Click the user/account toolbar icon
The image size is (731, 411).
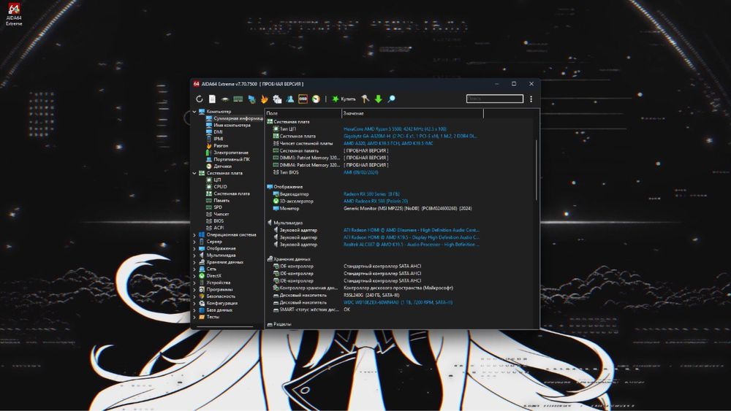click(290, 99)
